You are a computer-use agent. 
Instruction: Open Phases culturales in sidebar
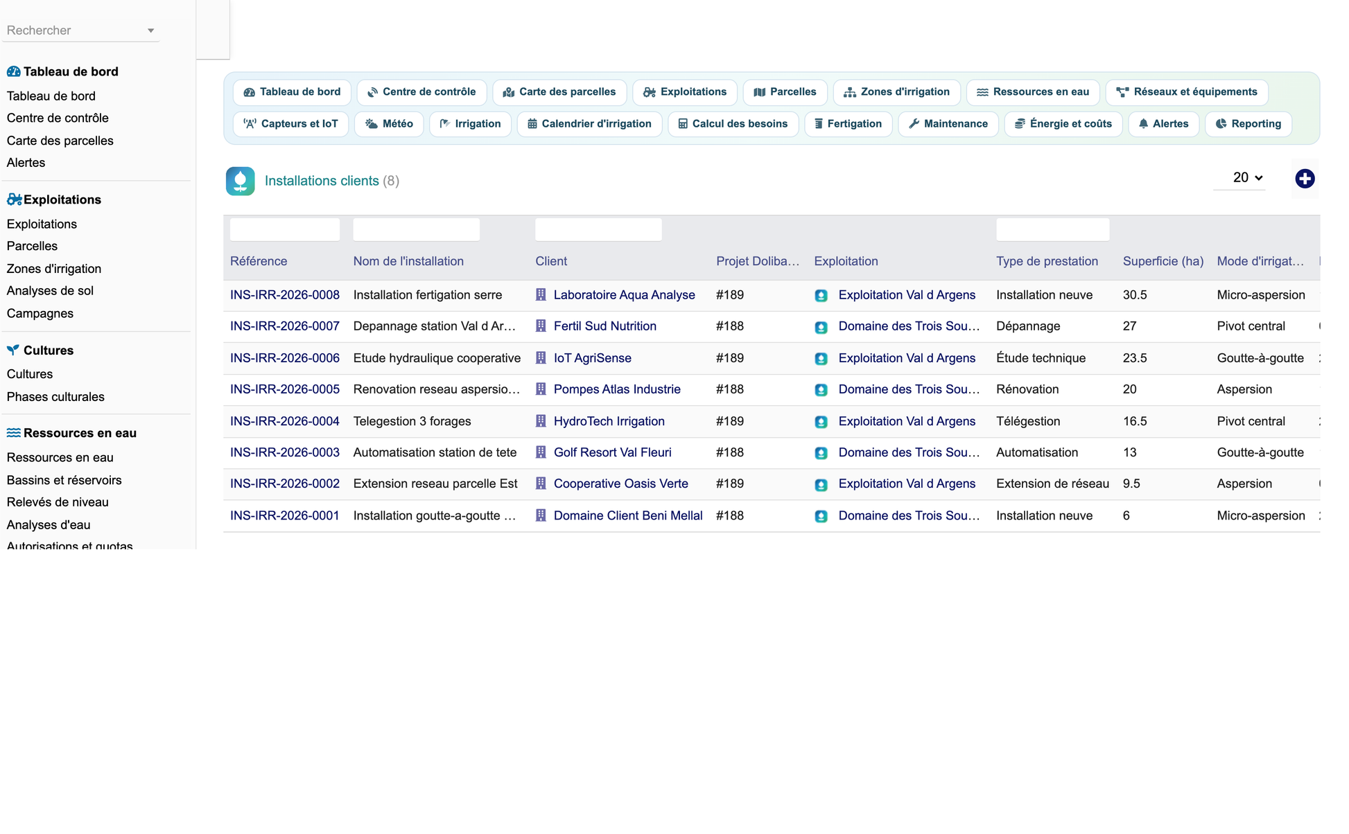pyautogui.click(x=55, y=397)
